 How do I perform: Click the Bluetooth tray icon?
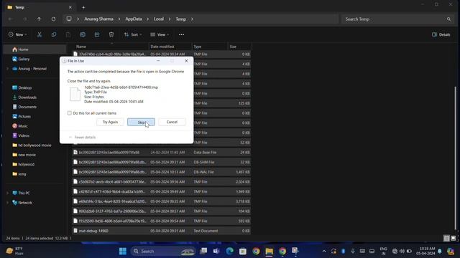pyautogui.click(x=344, y=251)
